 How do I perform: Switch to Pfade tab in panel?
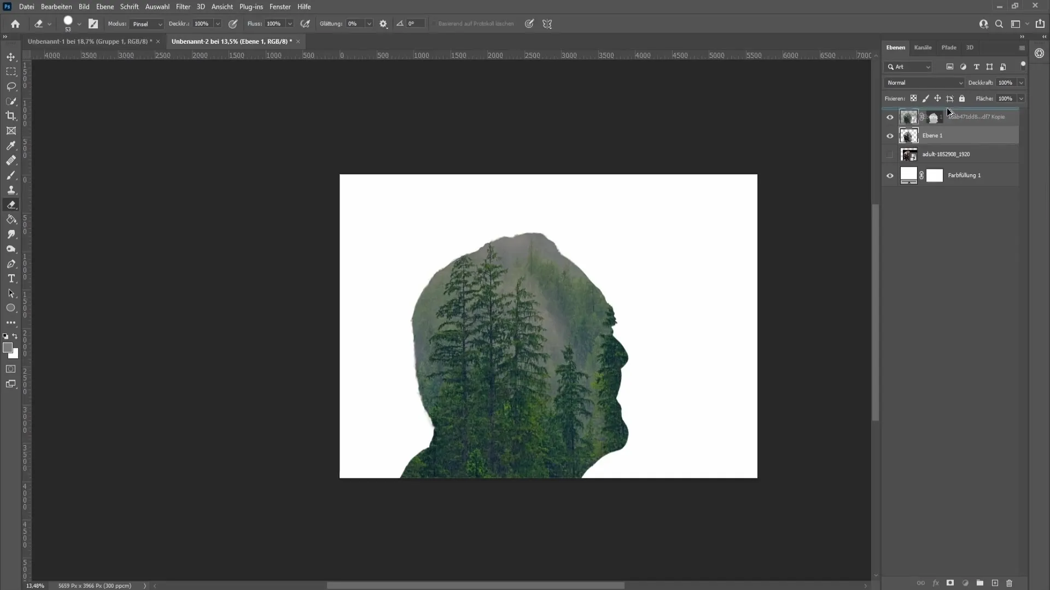(x=949, y=47)
